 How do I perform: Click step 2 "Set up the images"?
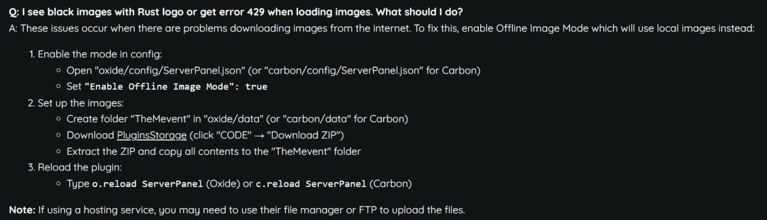coord(76,103)
